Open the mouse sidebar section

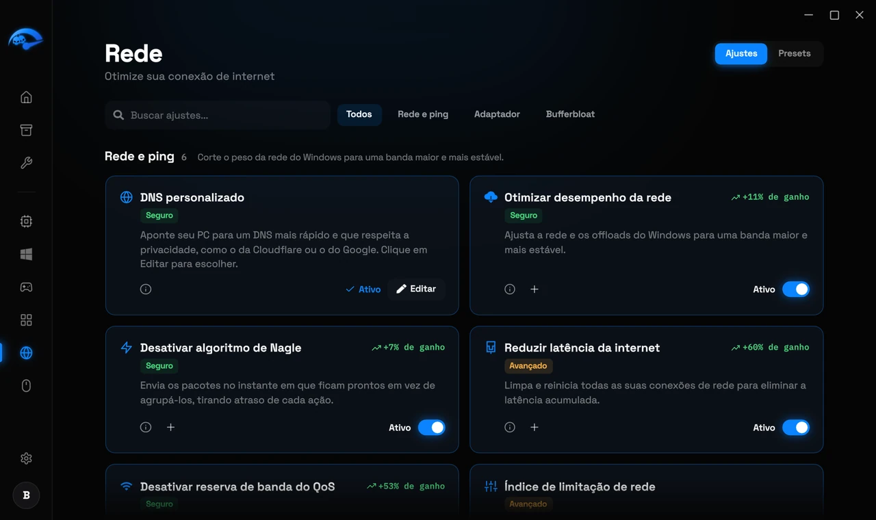(x=26, y=386)
